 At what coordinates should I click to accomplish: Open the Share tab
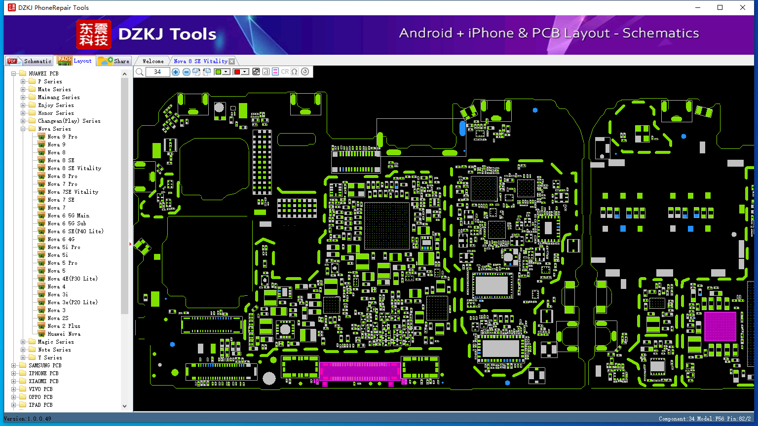[114, 61]
